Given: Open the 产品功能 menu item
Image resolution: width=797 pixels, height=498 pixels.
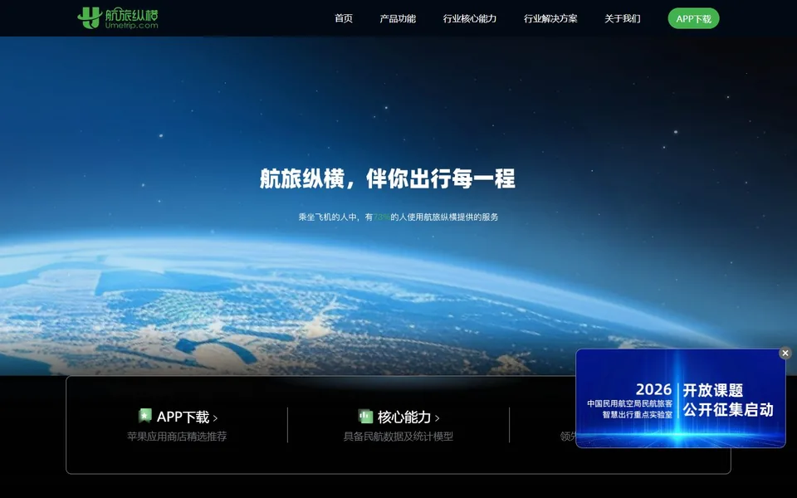Looking at the screenshot, I should 398,19.
